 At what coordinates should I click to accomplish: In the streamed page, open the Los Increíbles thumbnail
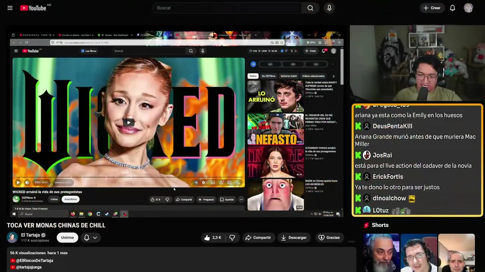(x=275, y=195)
